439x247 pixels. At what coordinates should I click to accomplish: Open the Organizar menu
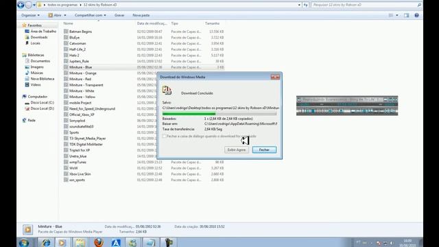pyautogui.click(x=30, y=15)
